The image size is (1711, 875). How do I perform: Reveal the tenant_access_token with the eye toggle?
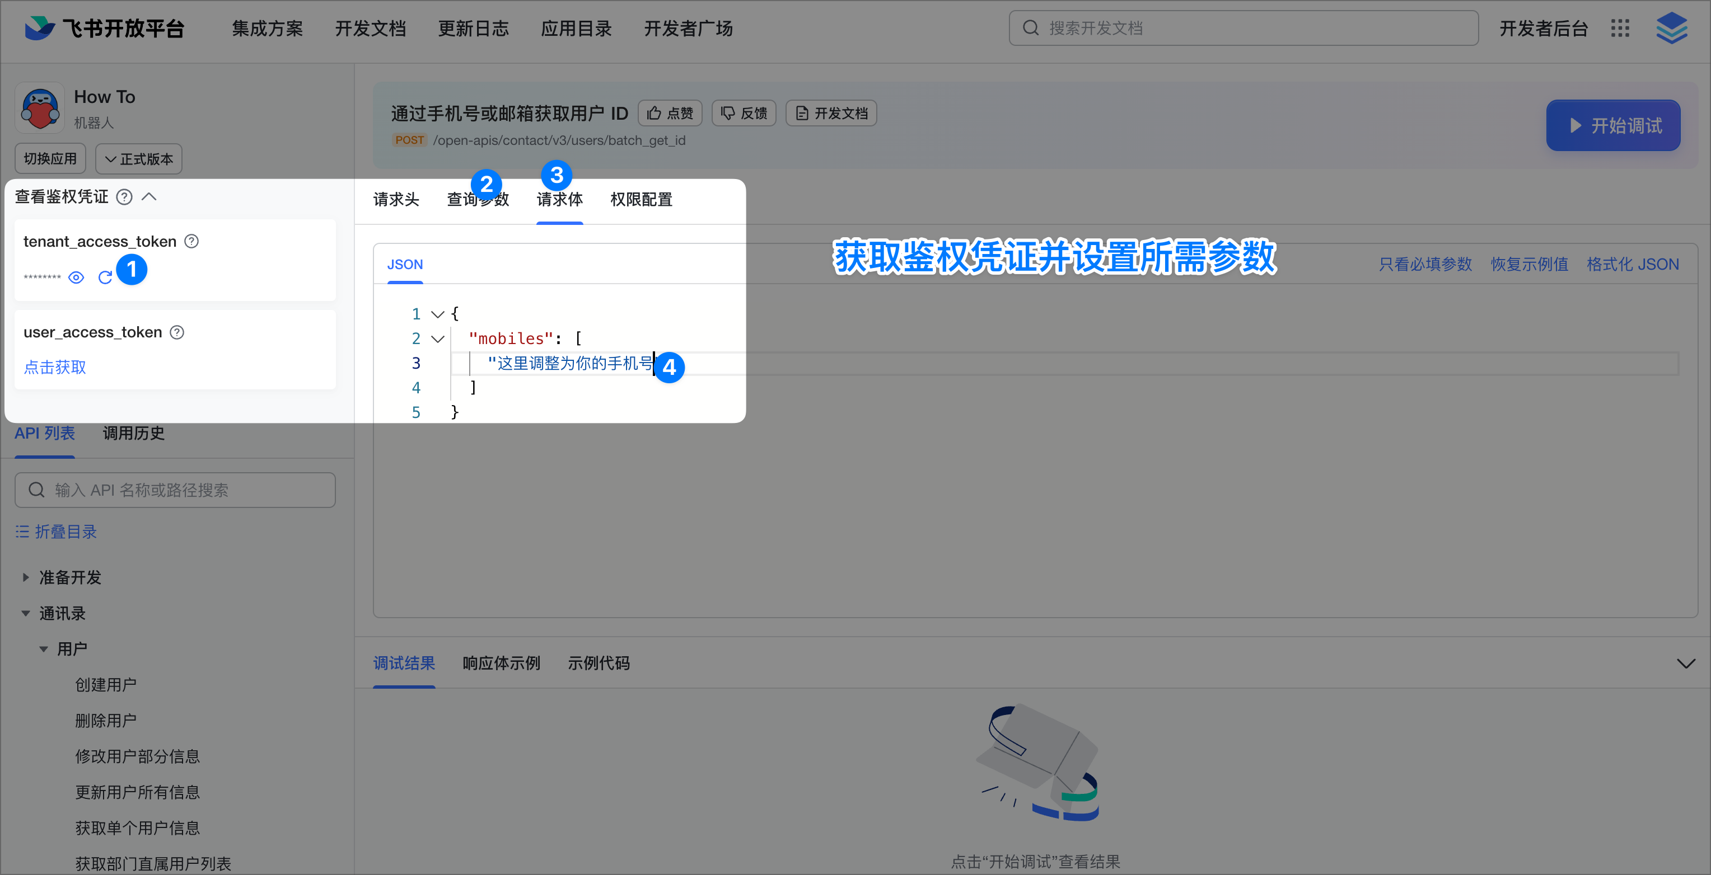click(x=76, y=277)
